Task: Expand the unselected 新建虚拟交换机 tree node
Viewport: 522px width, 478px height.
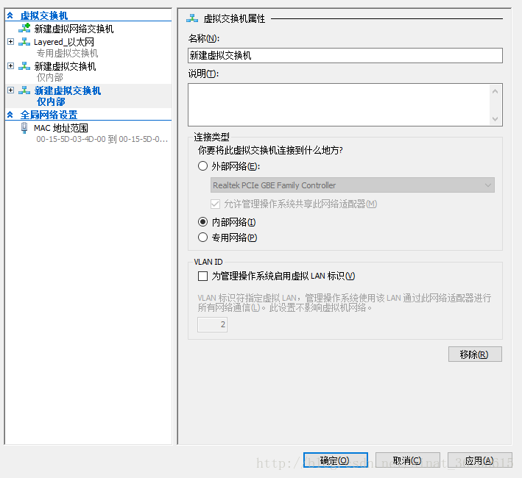Action: pyautogui.click(x=10, y=65)
